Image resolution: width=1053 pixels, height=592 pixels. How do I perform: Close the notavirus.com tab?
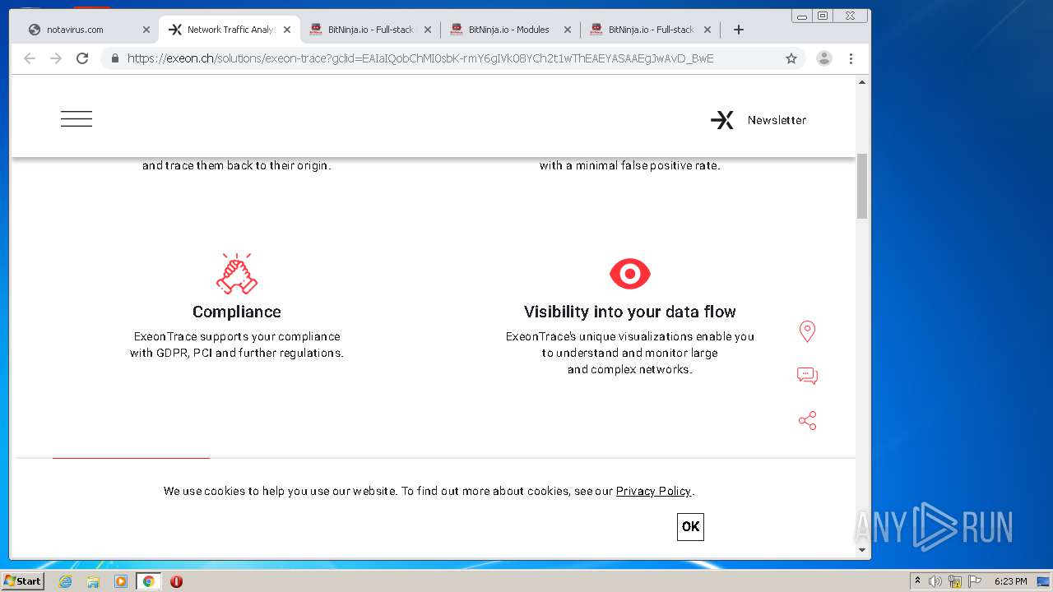point(146,30)
